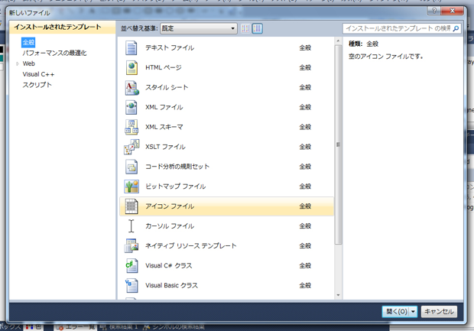
Task: Click the scrollbar down arrow
Action: [338, 295]
